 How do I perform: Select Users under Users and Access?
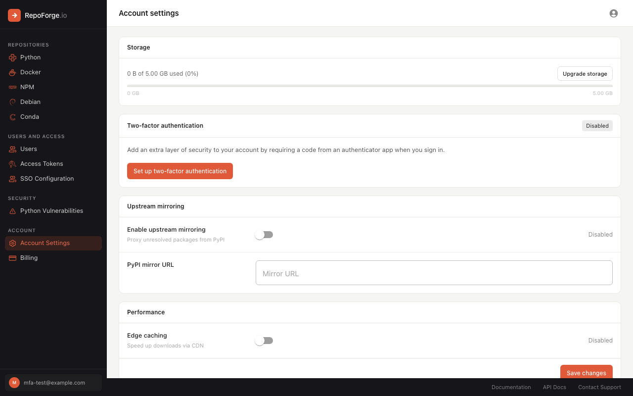point(29,148)
